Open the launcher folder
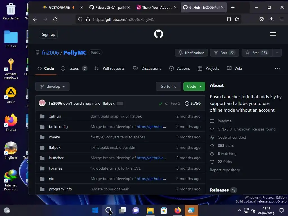This screenshot has width=288, height=216. coord(56,158)
